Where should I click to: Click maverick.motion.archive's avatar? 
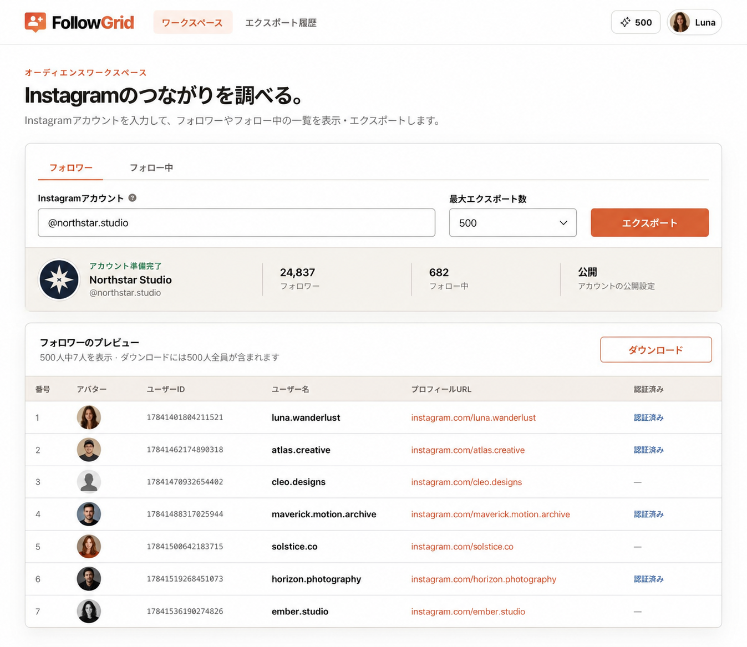tap(89, 514)
